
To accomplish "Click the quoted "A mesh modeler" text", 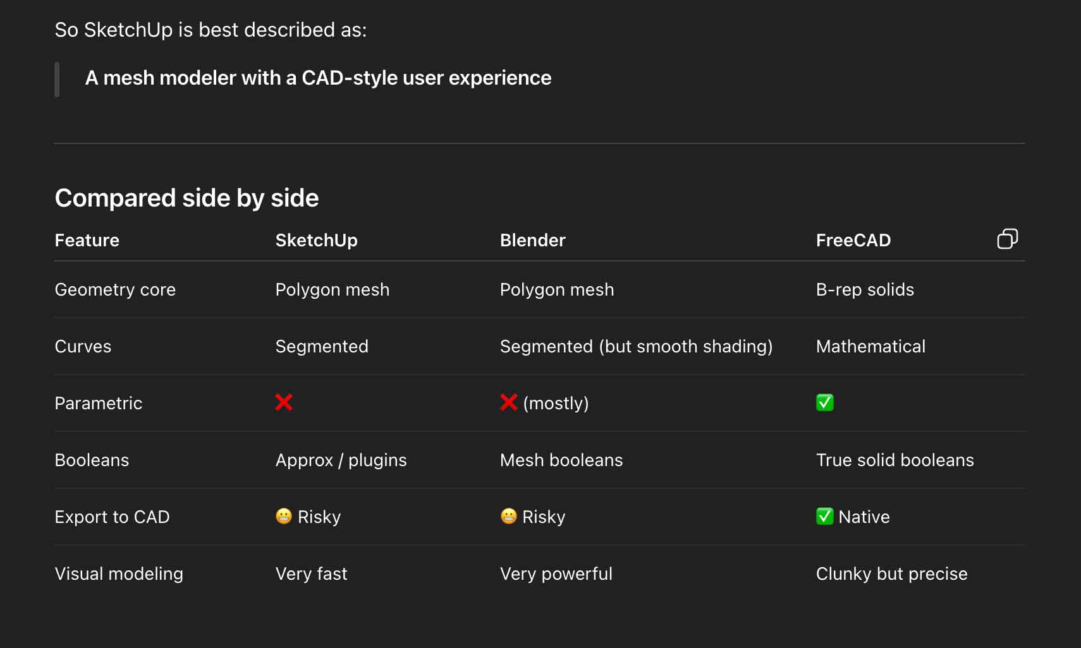I will click(x=318, y=78).
